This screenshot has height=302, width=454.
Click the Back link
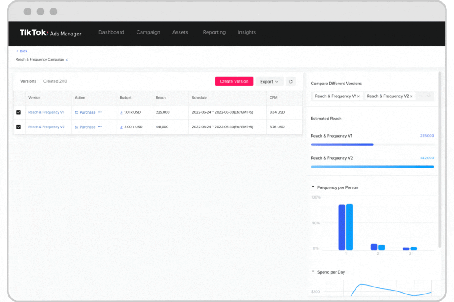point(22,51)
